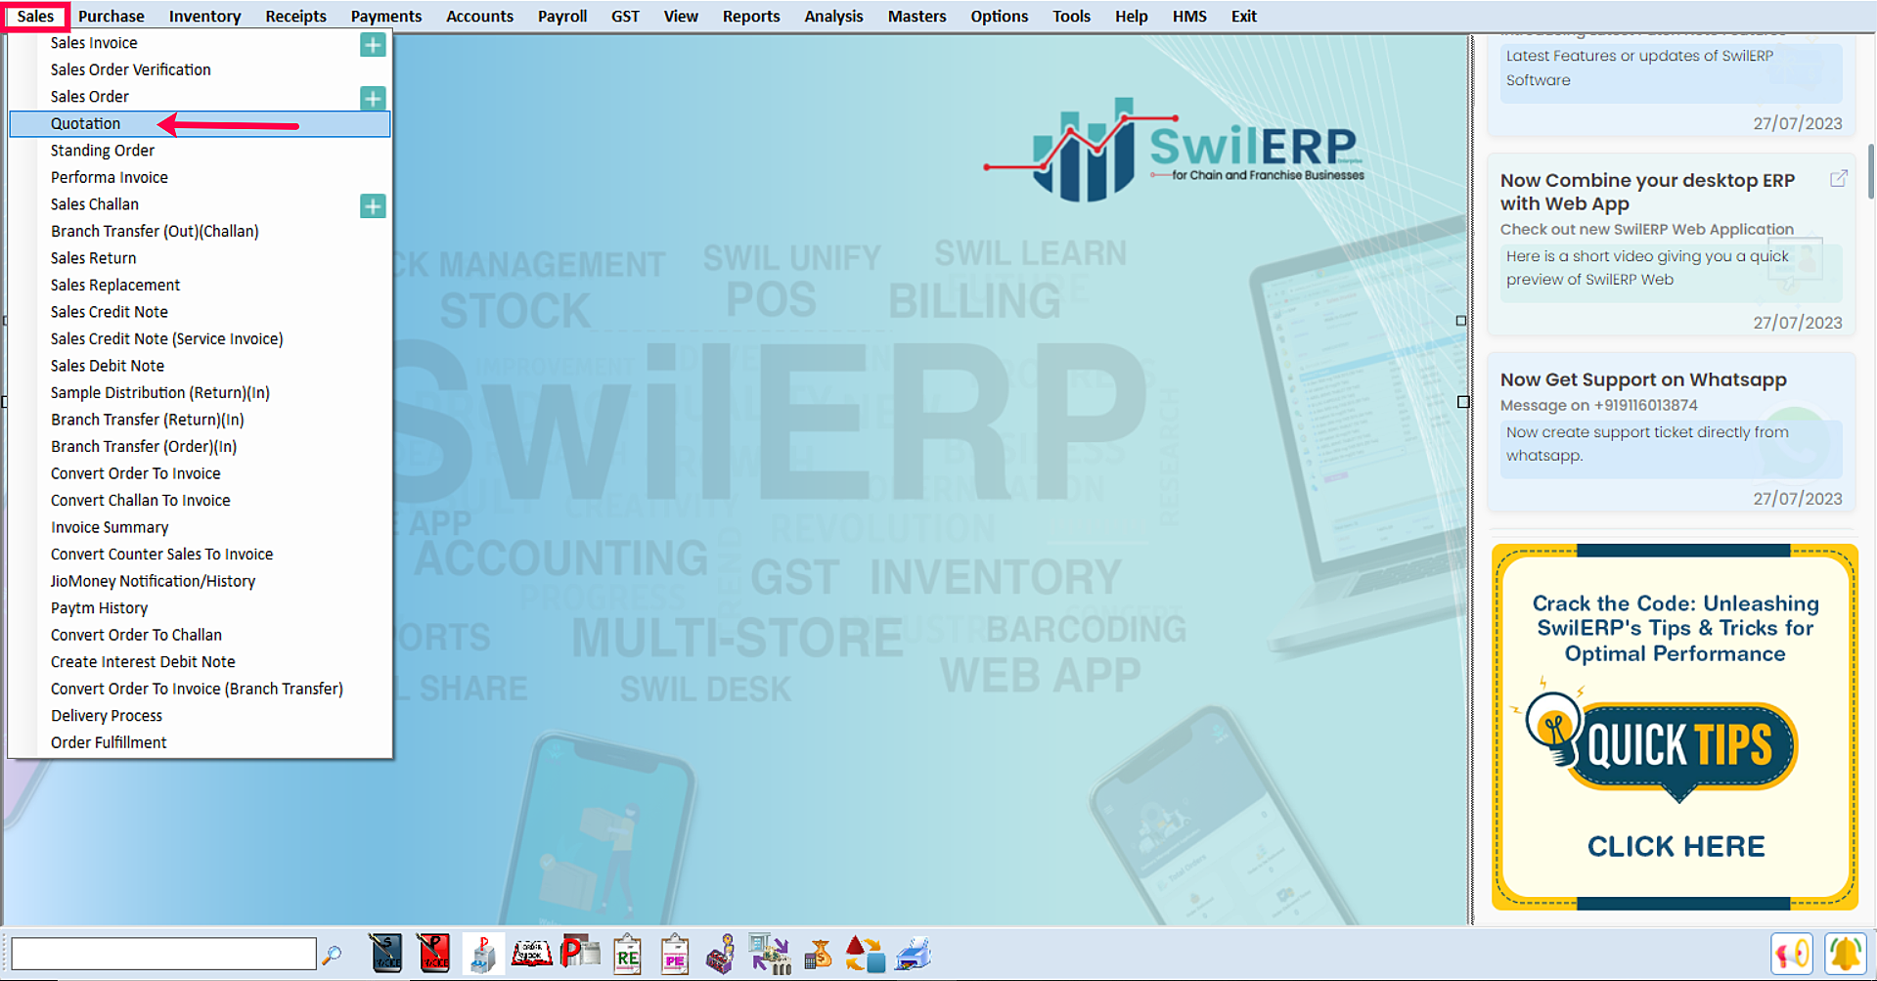Click the toolbox with person icon
Screen dimensions: 1877x981
click(x=721, y=955)
